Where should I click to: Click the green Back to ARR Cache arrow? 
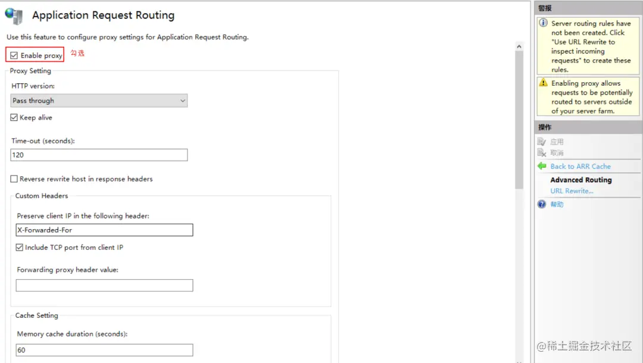[x=542, y=166]
